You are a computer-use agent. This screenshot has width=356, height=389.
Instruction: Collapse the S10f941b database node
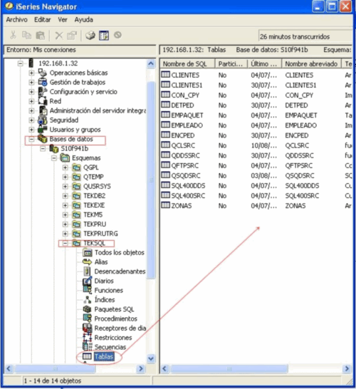pyautogui.click(x=43, y=149)
